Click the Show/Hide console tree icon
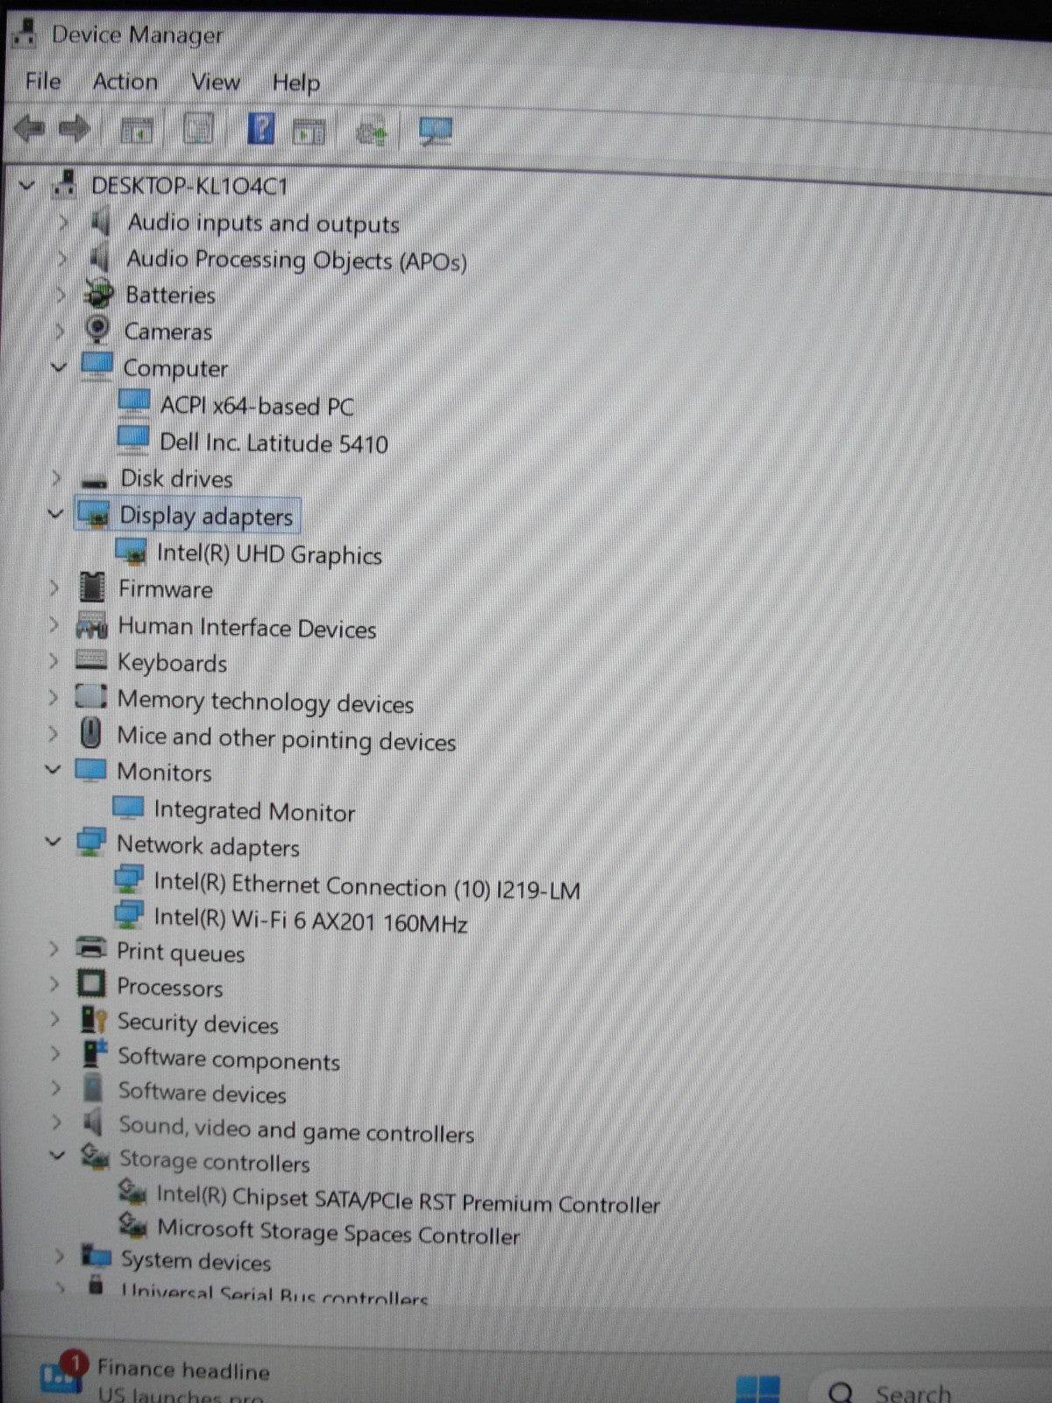 [x=136, y=131]
